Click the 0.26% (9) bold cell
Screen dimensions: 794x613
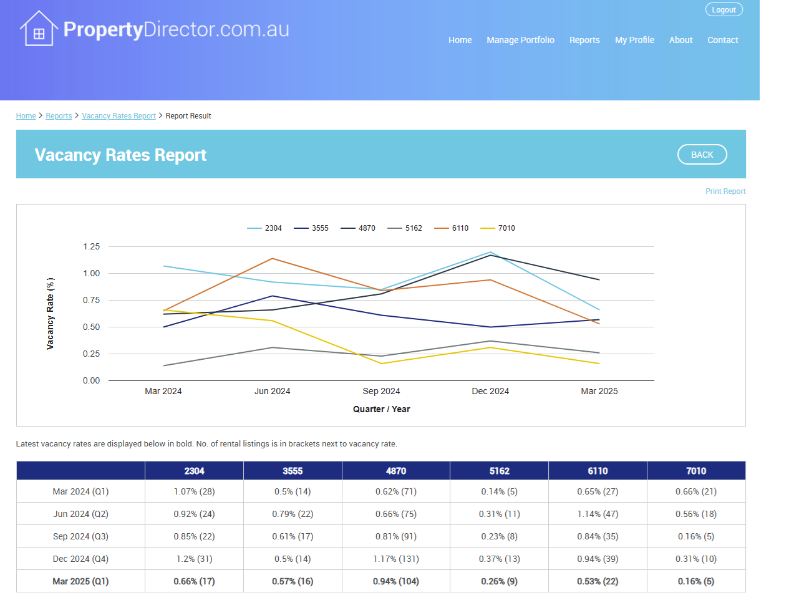coord(499,581)
